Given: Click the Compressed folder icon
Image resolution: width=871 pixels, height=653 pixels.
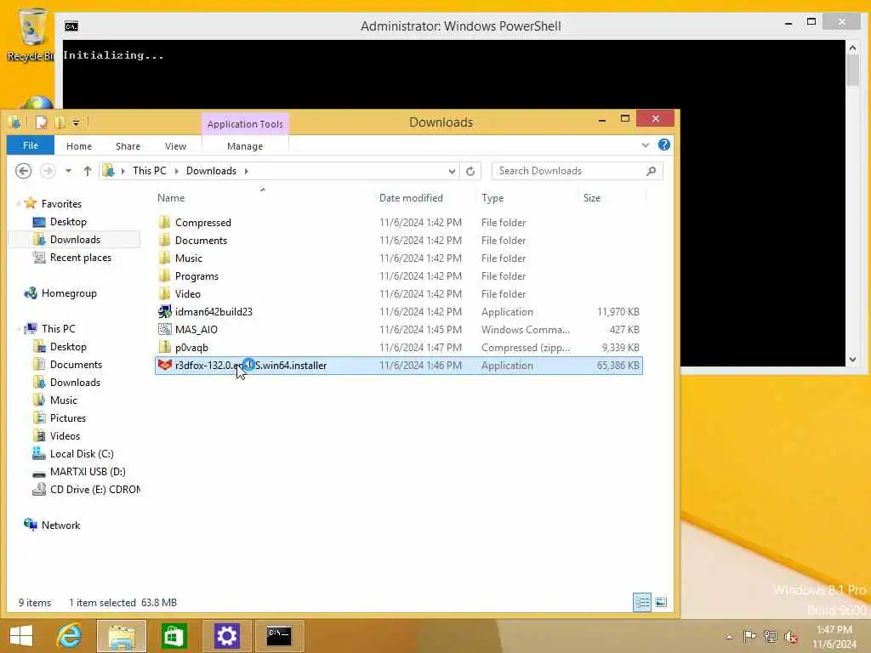Looking at the screenshot, I should (x=164, y=222).
